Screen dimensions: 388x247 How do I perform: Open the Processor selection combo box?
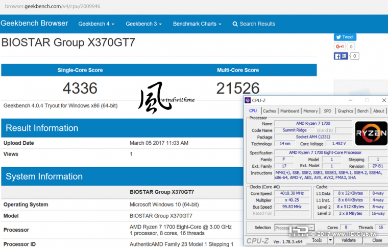tap(295, 228)
